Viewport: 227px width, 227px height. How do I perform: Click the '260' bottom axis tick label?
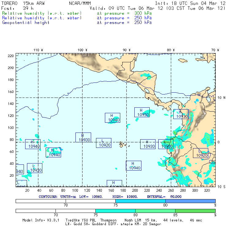point(171,190)
